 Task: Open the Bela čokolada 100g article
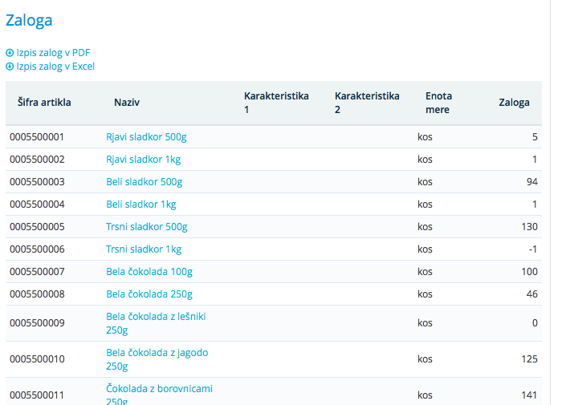coord(149,272)
